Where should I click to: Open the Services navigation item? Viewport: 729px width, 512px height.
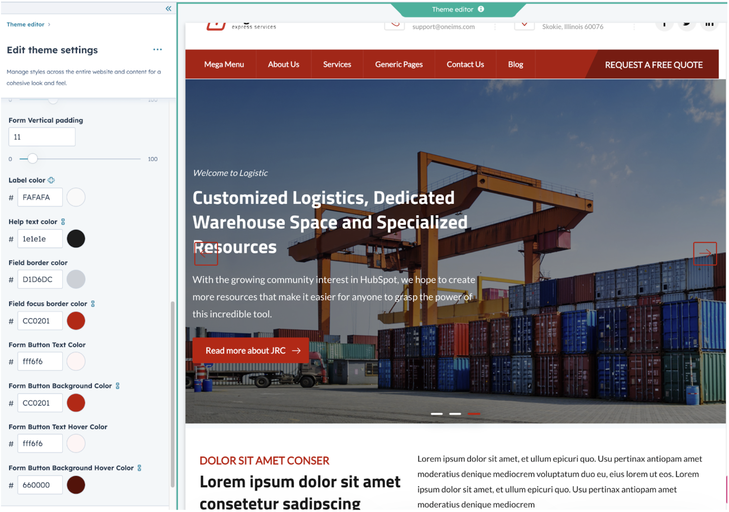(x=337, y=65)
